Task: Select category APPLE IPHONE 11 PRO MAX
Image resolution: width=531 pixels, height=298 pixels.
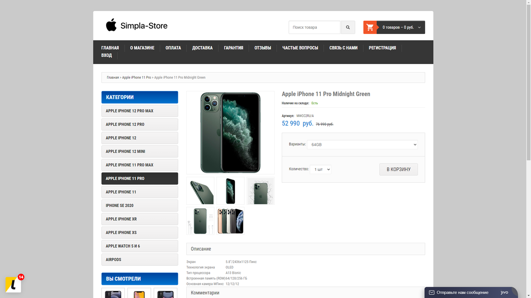Action: 139,165
